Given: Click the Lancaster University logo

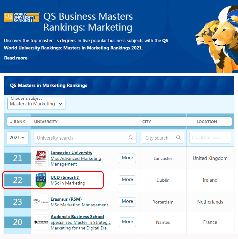Looking at the screenshot, I should pos(40,158).
